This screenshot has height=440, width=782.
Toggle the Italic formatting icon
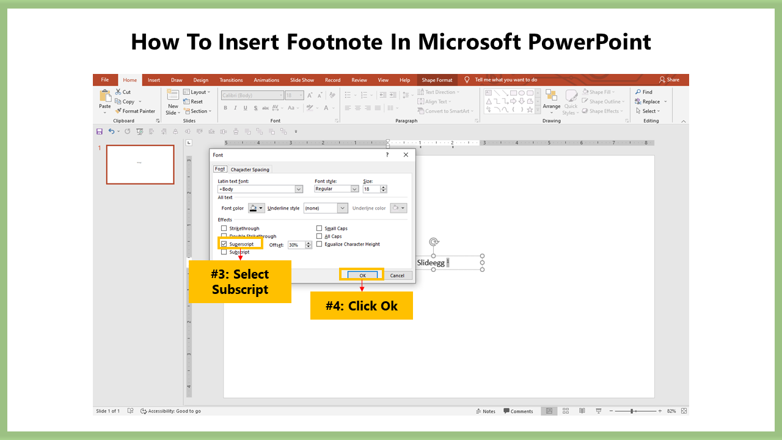[x=235, y=108]
